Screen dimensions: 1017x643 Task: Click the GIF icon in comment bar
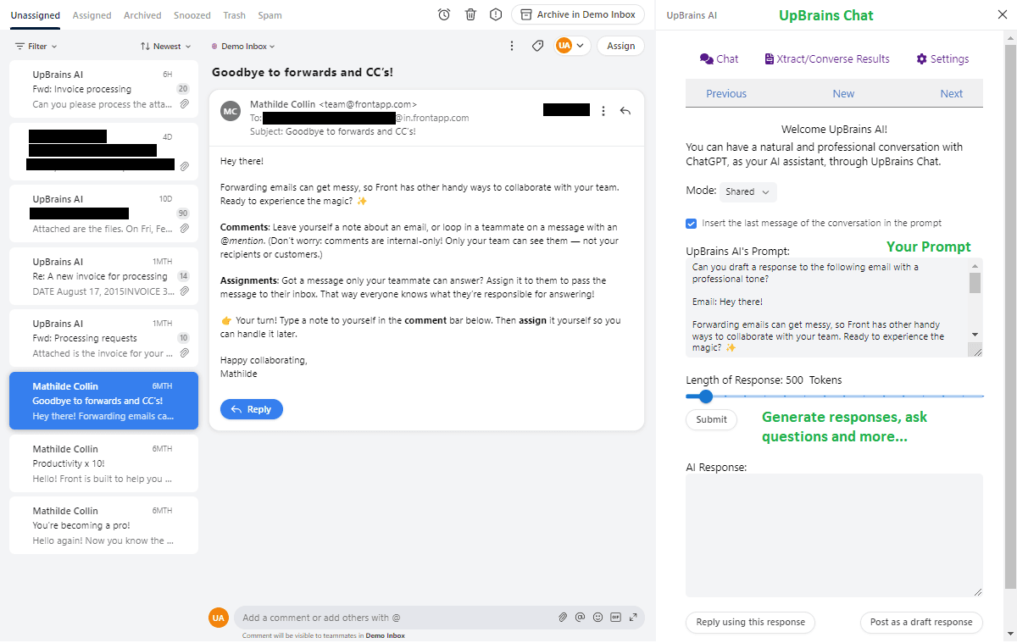point(615,618)
